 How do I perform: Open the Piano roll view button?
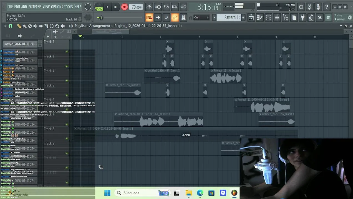(260, 18)
